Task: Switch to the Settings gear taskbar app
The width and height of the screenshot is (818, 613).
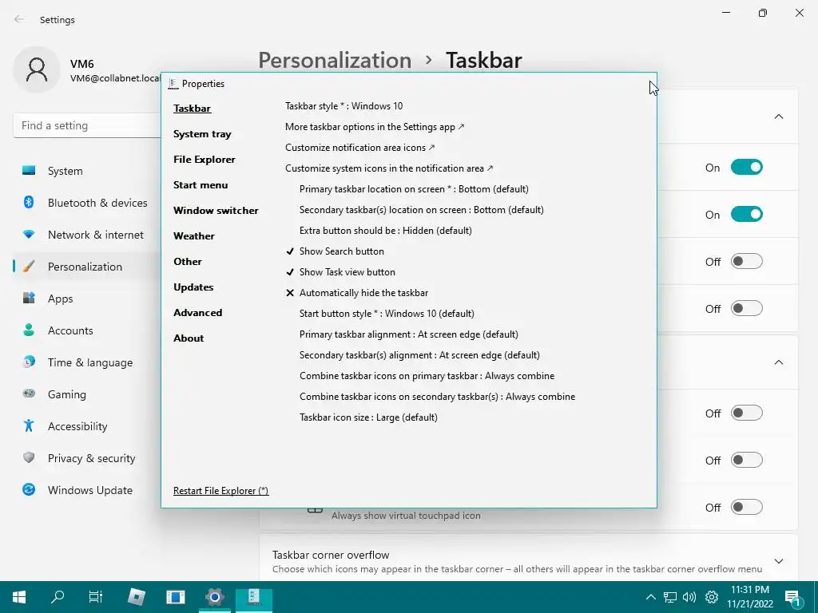Action: click(214, 596)
